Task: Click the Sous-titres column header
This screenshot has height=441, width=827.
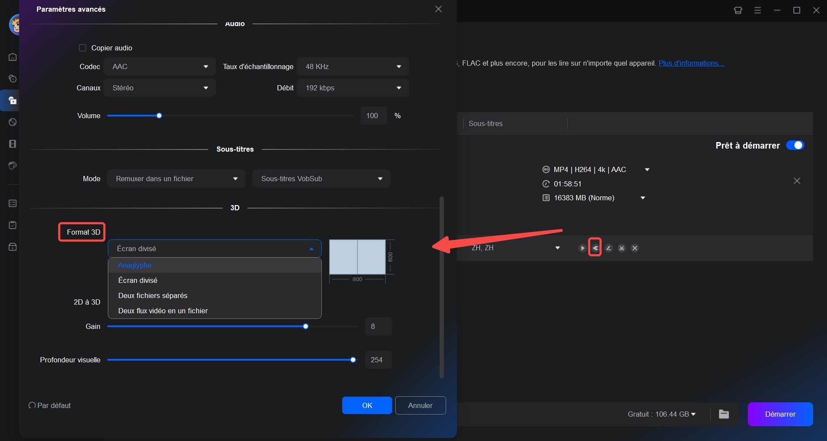Action: (486, 123)
